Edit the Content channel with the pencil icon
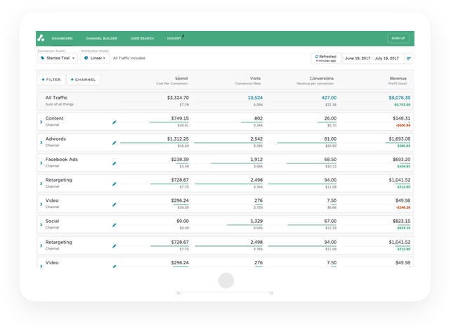 [115, 122]
